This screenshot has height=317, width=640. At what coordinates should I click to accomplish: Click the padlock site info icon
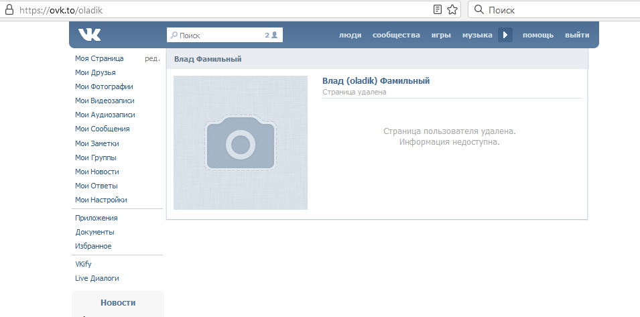pyautogui.click(x=9, y=10)
